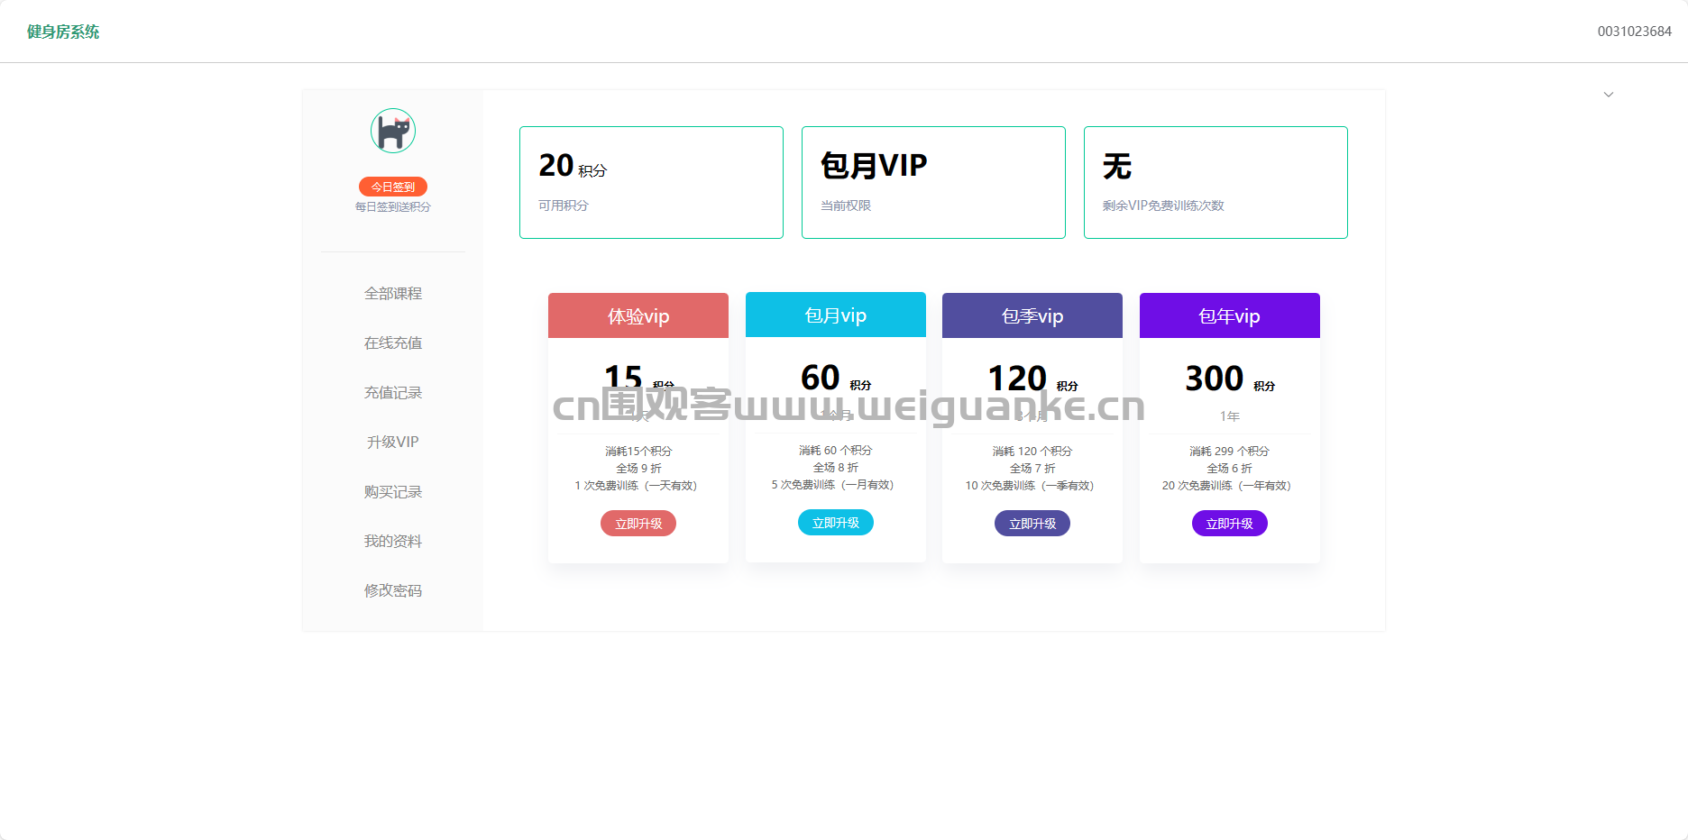Click the 健身房系统 site title
Viewport: 1688px width, 840px height.
coord(63,32)
